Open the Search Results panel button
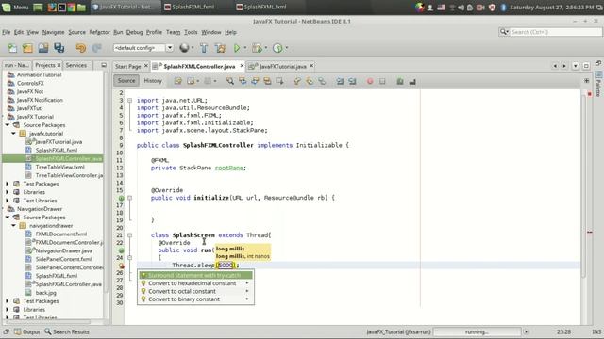The height and width of the screenshot is (339, 604). [x=67, y=331]
